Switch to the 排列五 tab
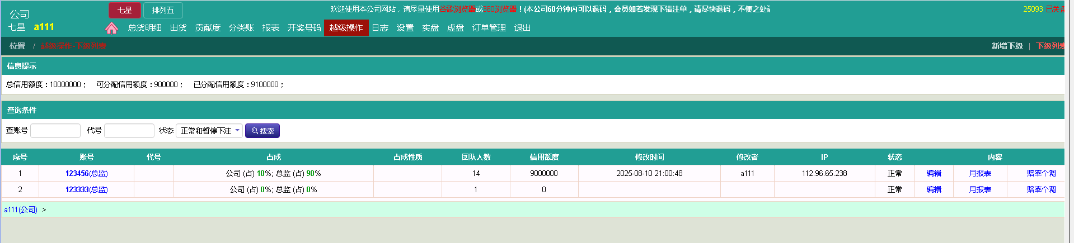 coord(163,10)
